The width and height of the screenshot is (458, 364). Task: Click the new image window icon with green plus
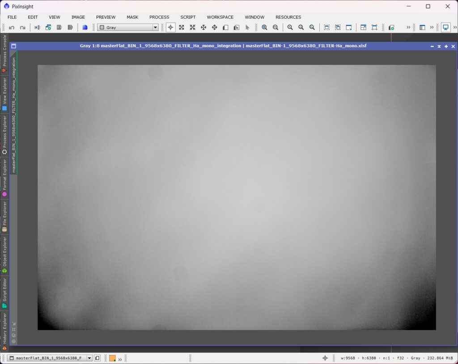[48, 27]
